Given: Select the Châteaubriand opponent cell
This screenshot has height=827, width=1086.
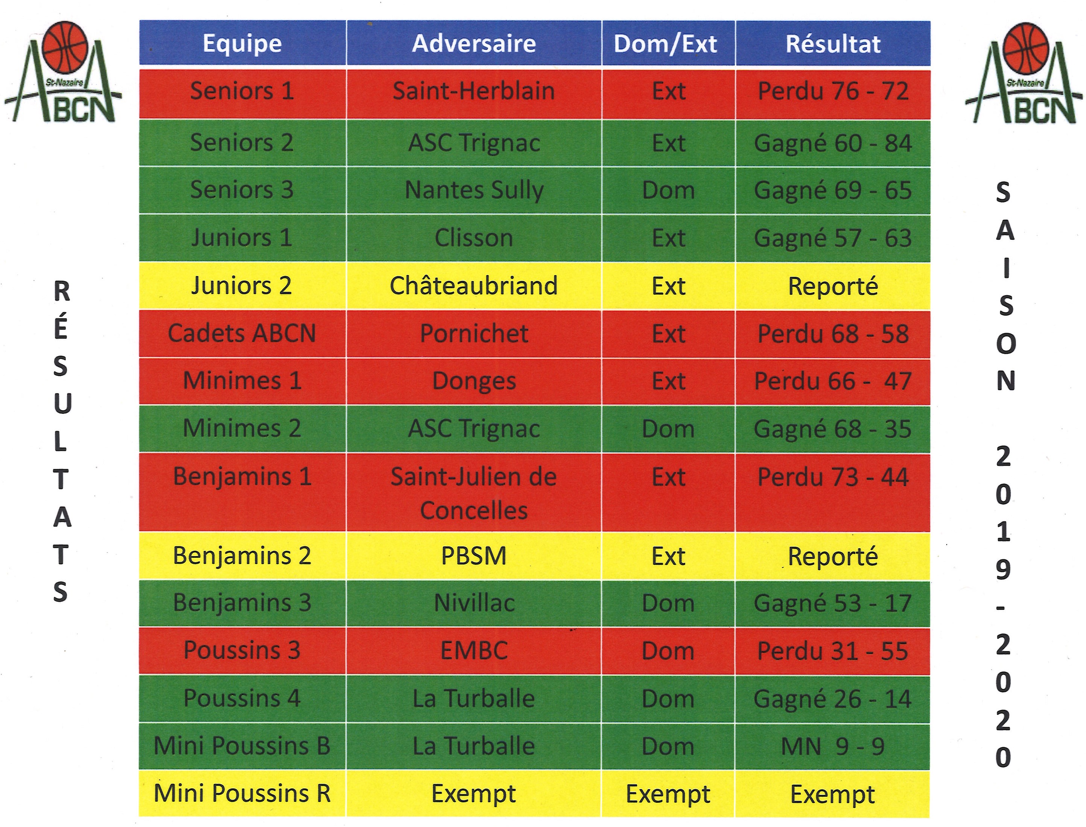Looking at the screenshot, I should pos(473,286).
